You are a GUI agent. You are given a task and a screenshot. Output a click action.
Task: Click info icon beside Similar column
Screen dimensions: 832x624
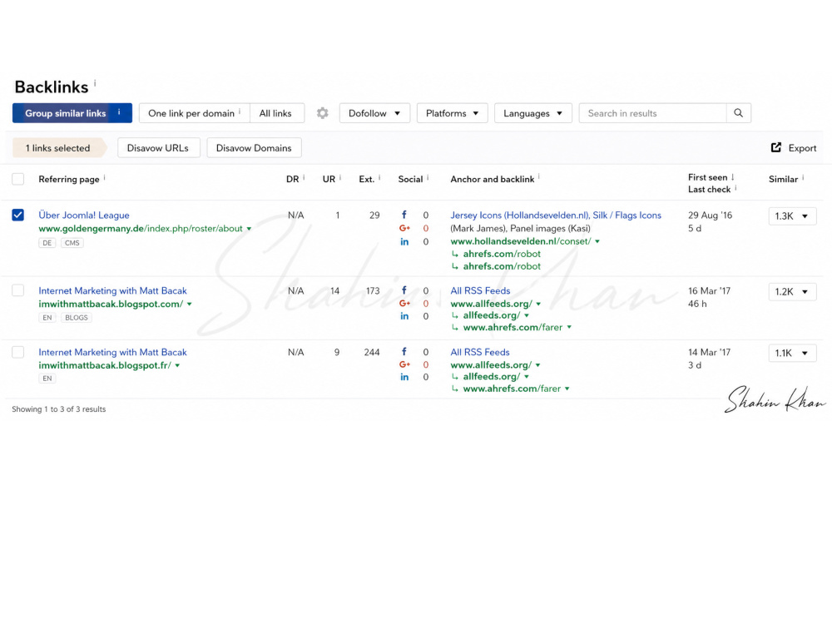(x=803, y=178)
